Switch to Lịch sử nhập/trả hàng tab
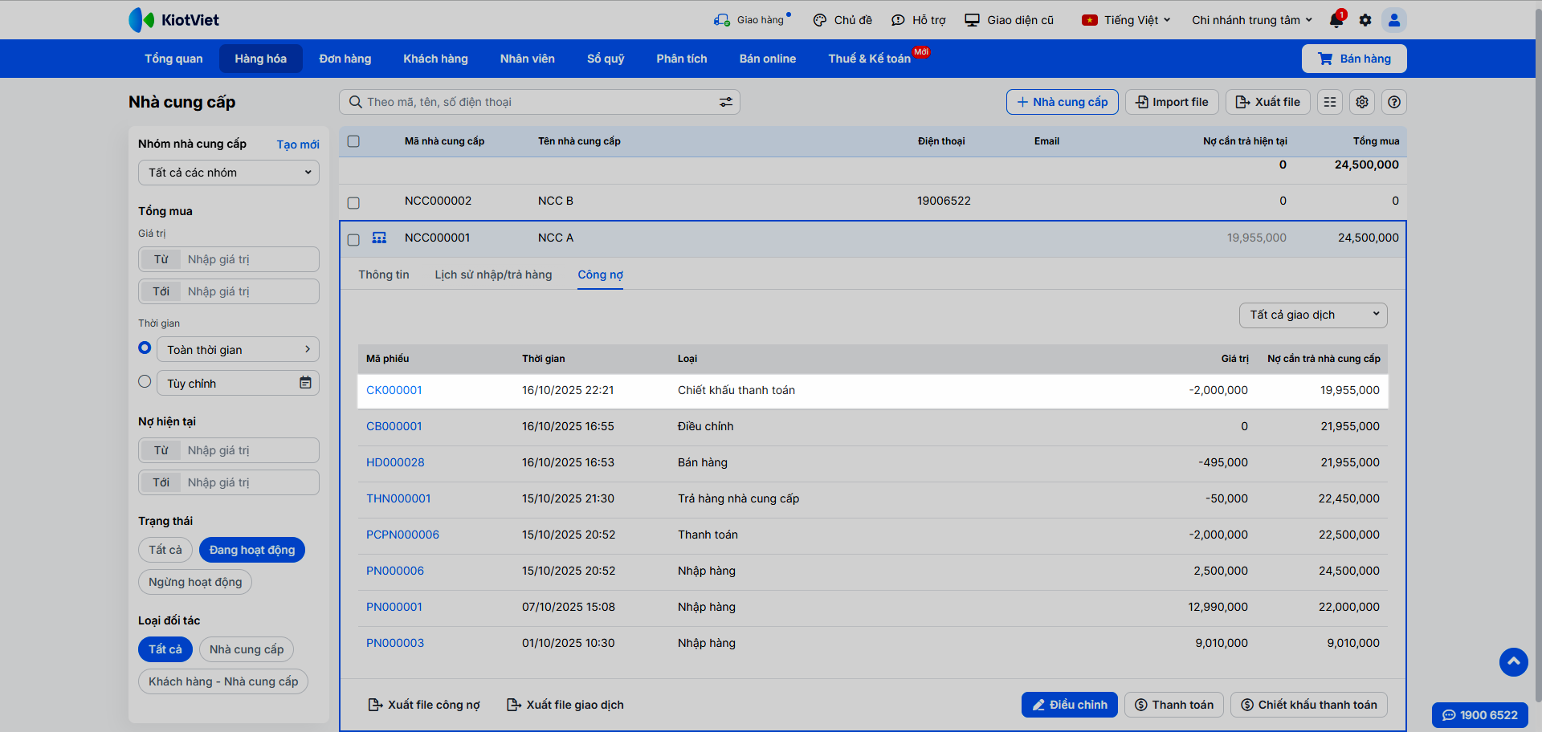The height and width of the screenshot is (732, 1542). coord(493,274)
